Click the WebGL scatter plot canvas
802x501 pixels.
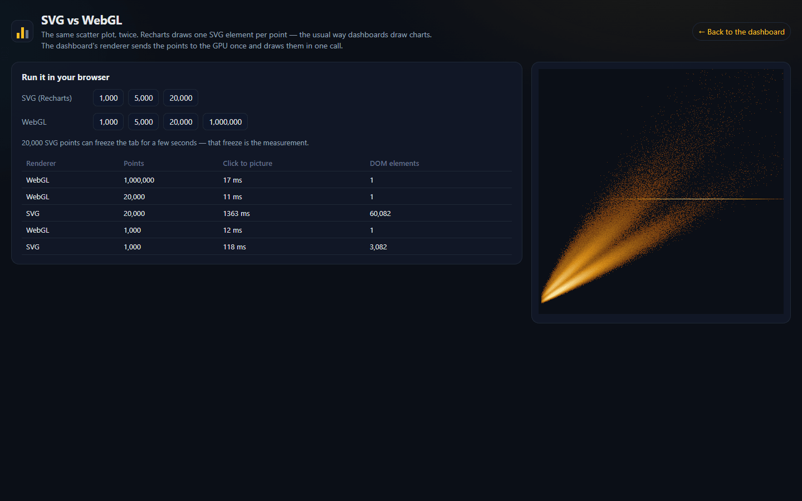pyautogui.click(x=661, y=191)
